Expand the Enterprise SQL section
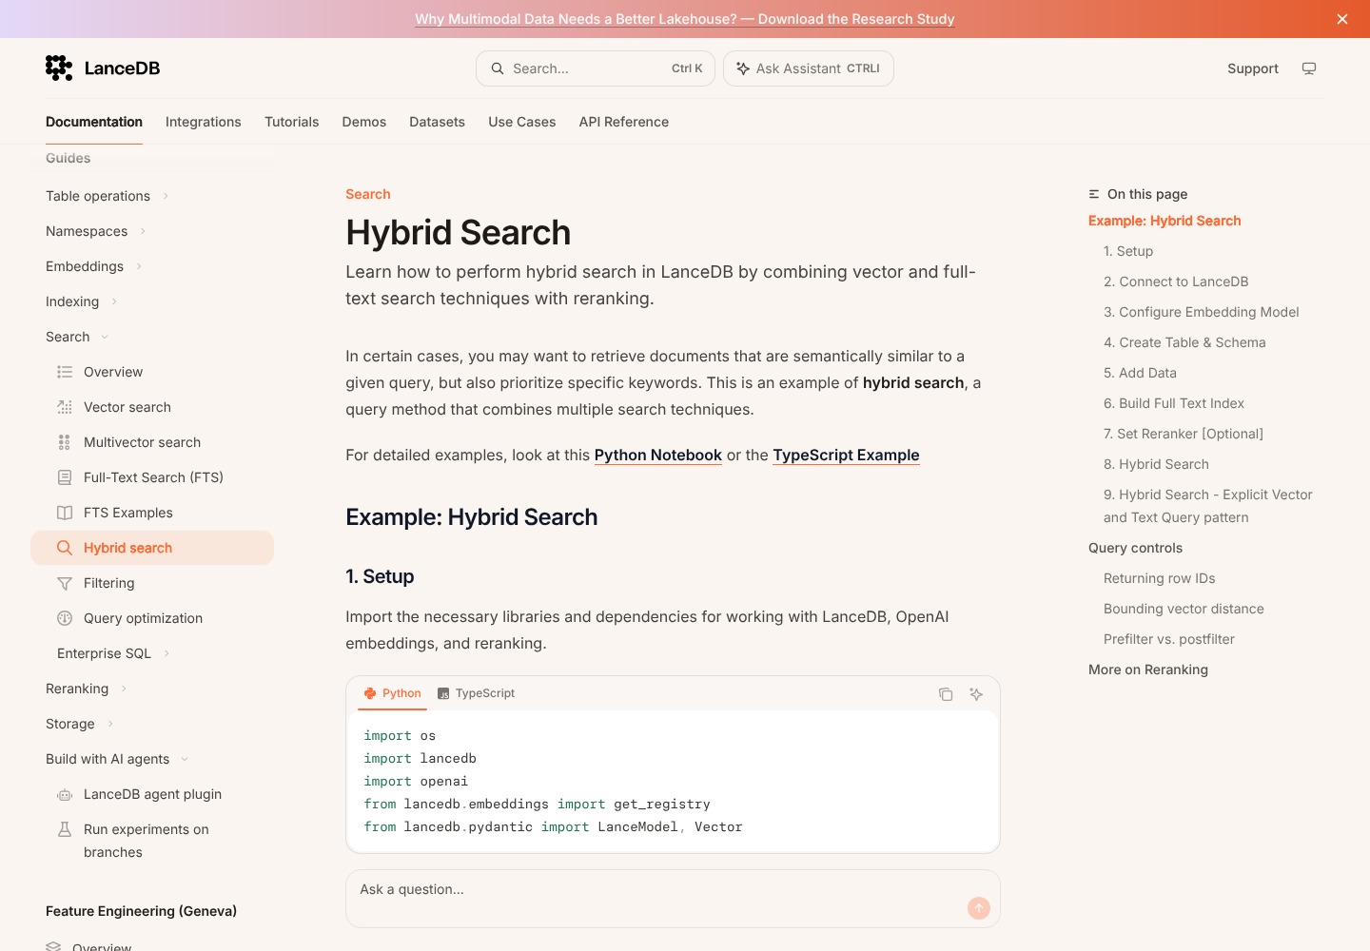This screenshot has width=1370, height=951. click(x=166, y=653)
